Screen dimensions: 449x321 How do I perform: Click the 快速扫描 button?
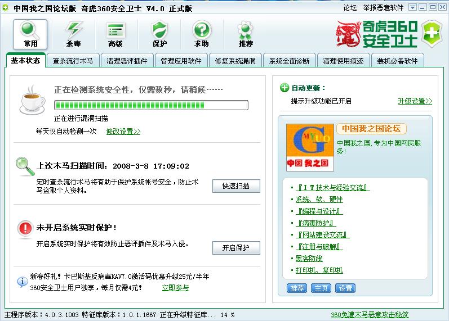(236, 186)
